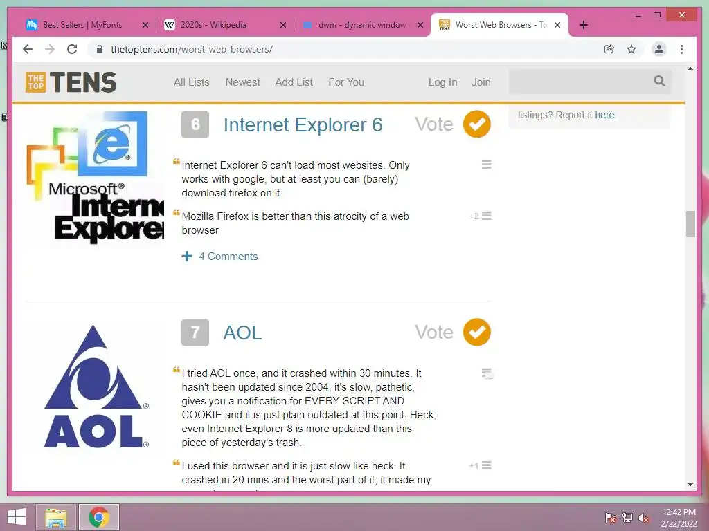
Task: Click the address bar URL field
Action: [x=348, y=49]
